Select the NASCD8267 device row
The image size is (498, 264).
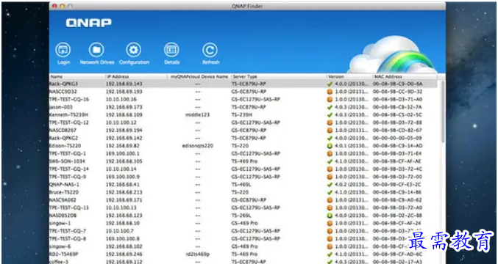243,131
